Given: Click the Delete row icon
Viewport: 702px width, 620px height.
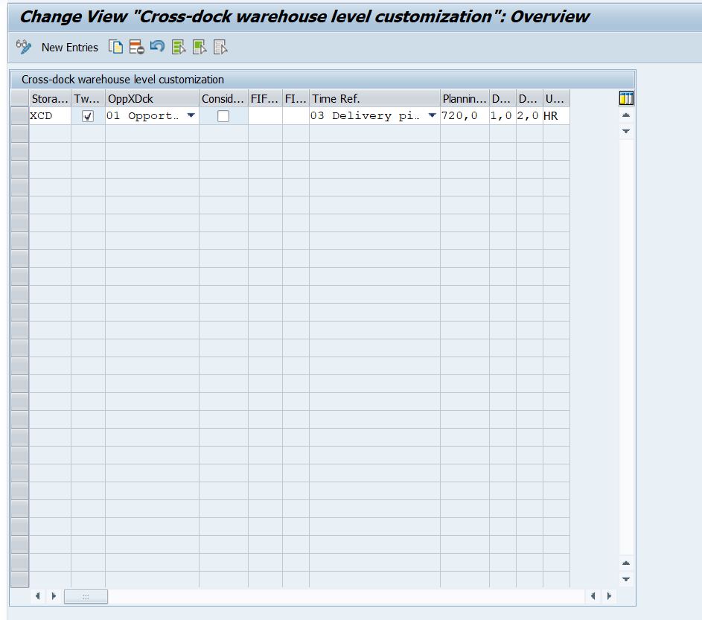Looking at the screenshot, I should coord(136,47).
